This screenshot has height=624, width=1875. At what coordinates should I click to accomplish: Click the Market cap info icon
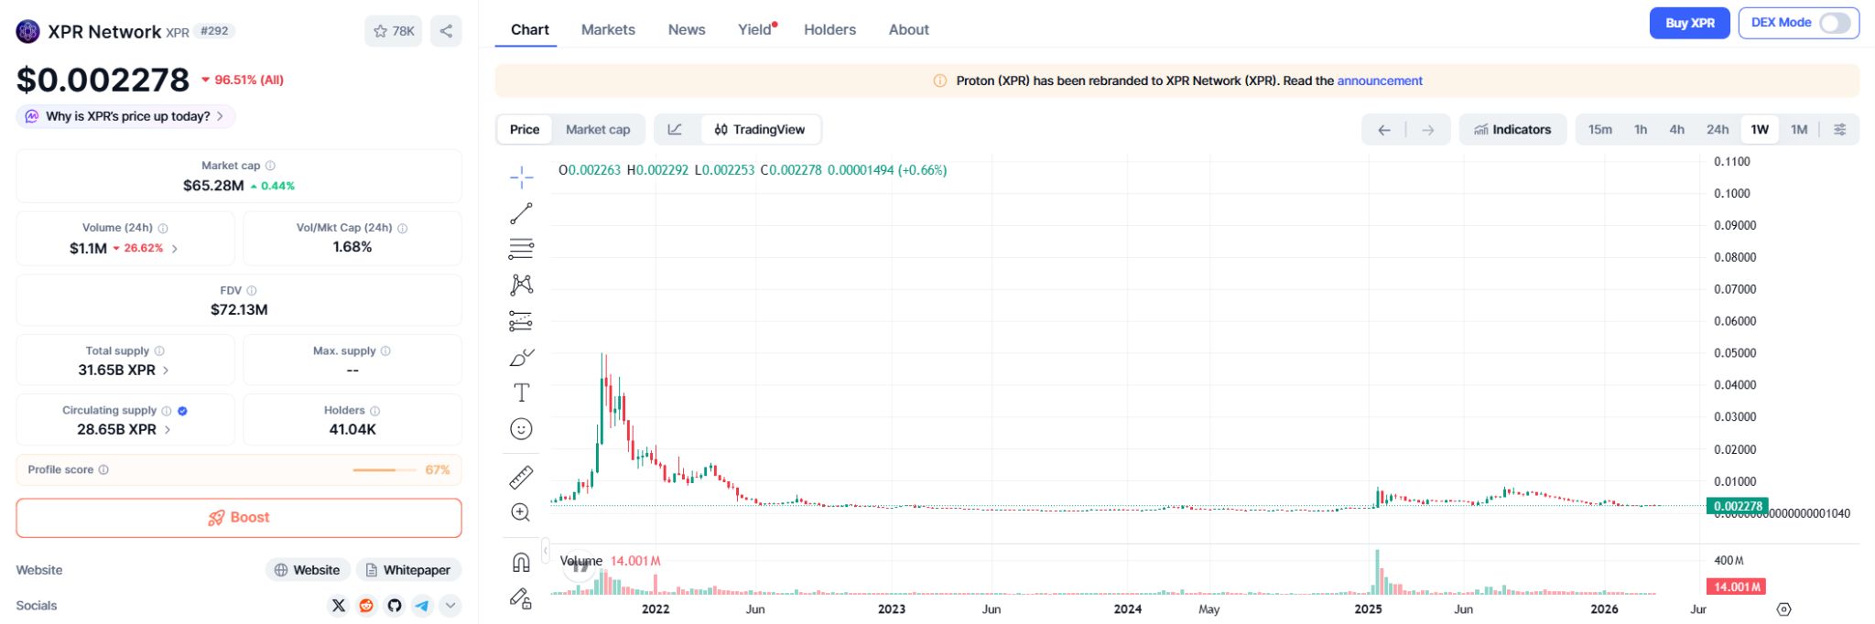point(270,166)
